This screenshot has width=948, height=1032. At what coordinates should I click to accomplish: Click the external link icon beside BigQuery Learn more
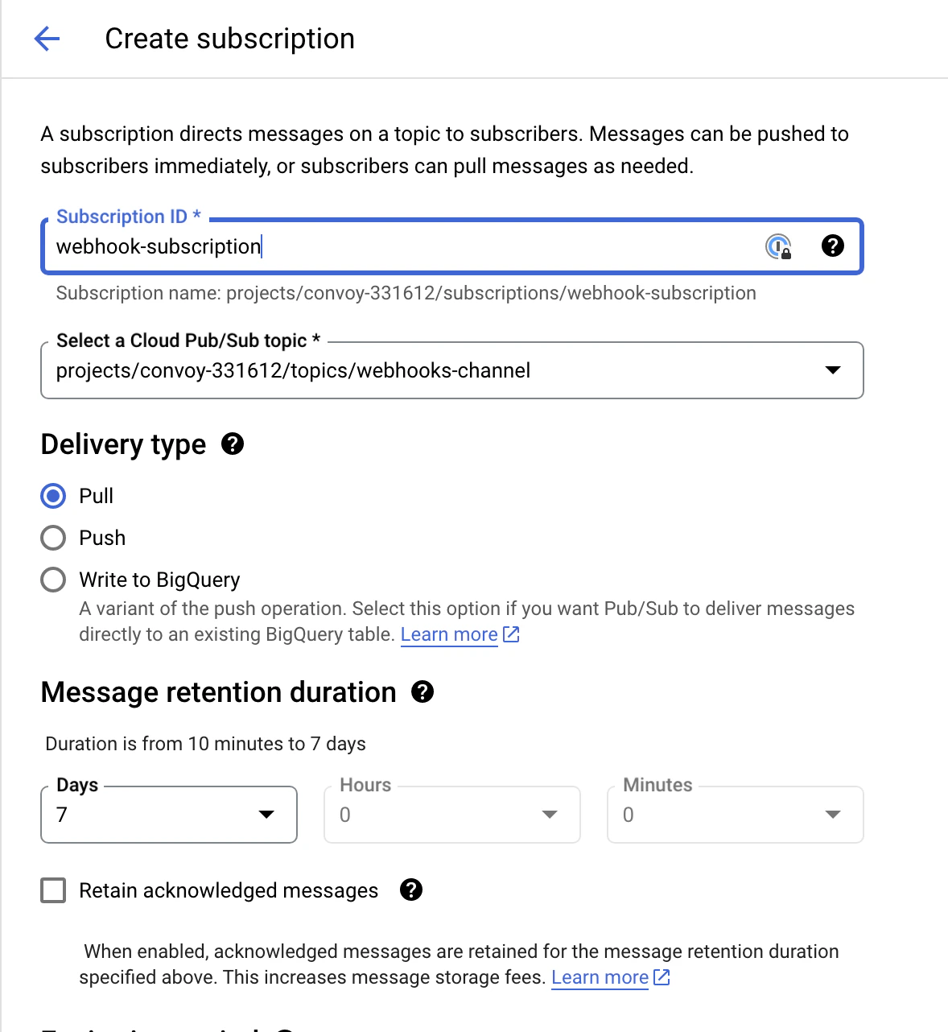pos(511,634)
